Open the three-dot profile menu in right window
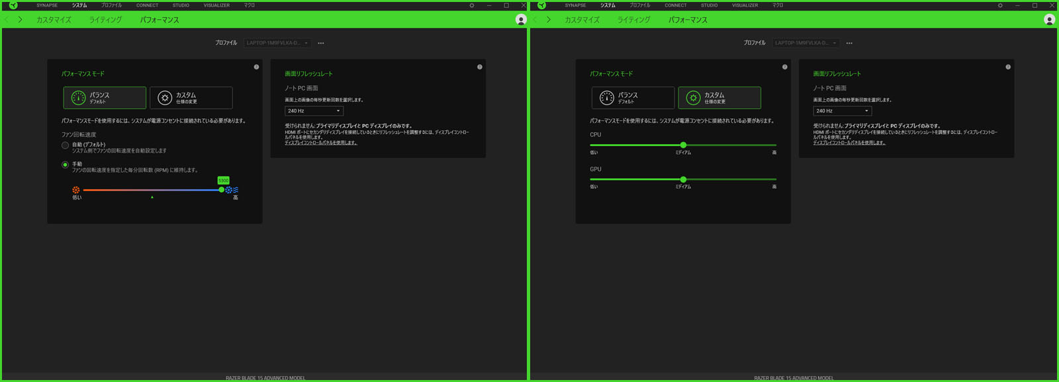Screen dimensions: 1059x382 coord(849,43)
